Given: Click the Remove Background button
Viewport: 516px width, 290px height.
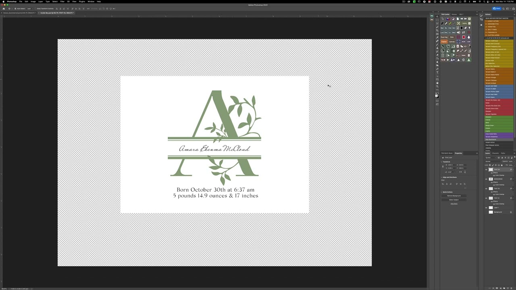Looking at the screenshot, I should point(454,196).
